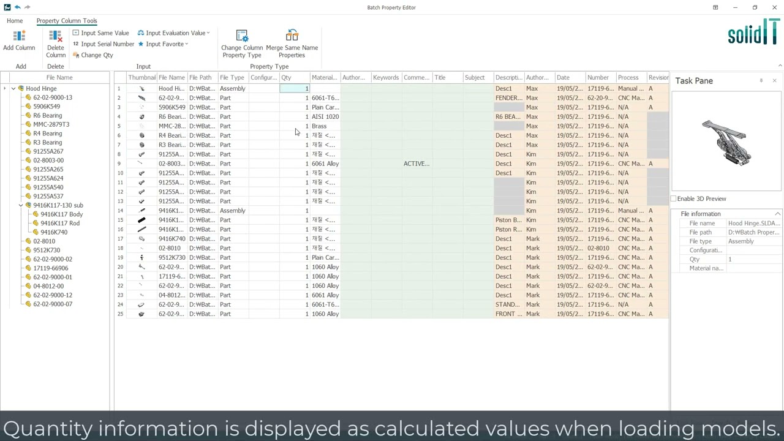Collapse the 9416K117-130 sub node
Image resolution: width=784 pixels, height=441 pixels.
(x=20, y=205)
